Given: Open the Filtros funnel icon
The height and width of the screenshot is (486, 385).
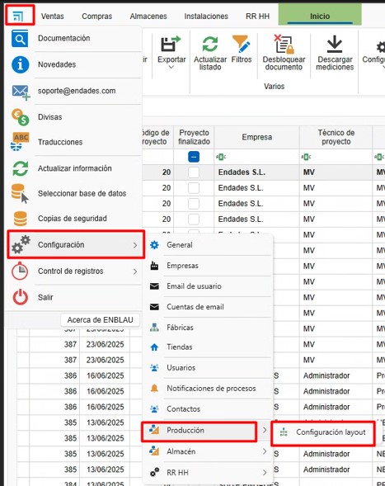Looking at the screenshot, I should tap(242, 44).
